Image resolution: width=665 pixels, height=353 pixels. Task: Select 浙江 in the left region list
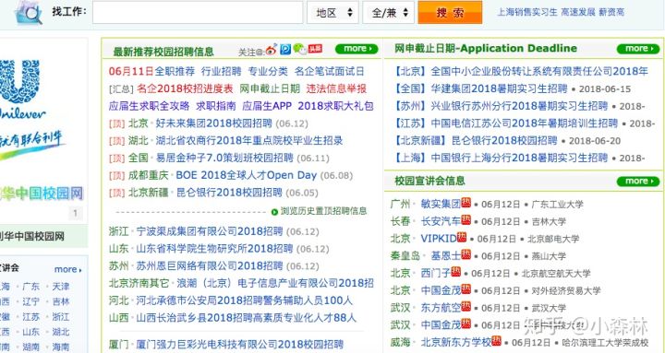[x=61, y=317]
